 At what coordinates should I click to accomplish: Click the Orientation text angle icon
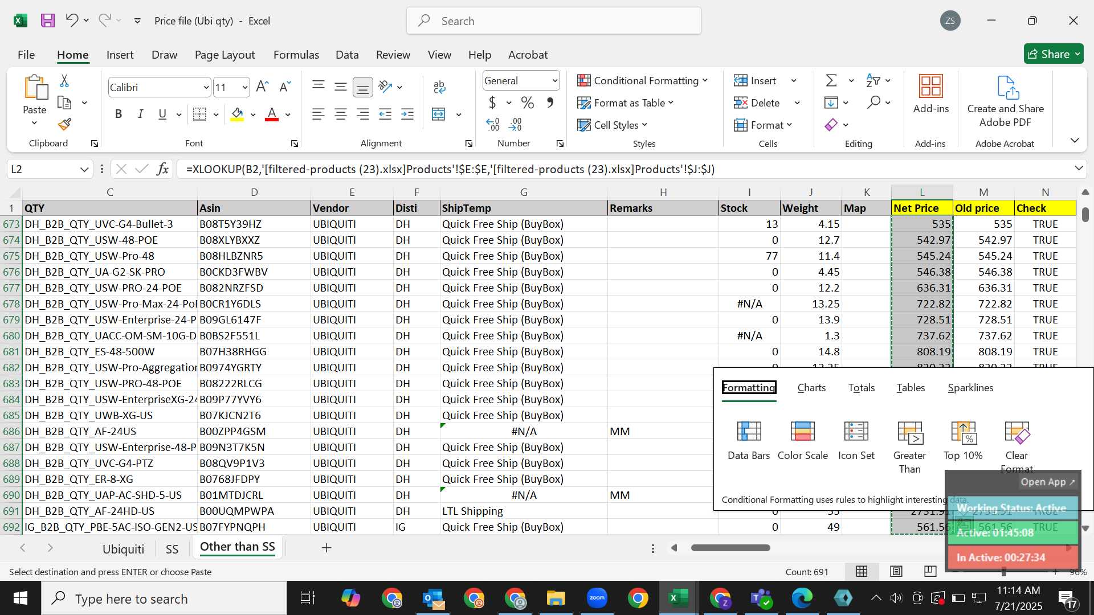385,87
